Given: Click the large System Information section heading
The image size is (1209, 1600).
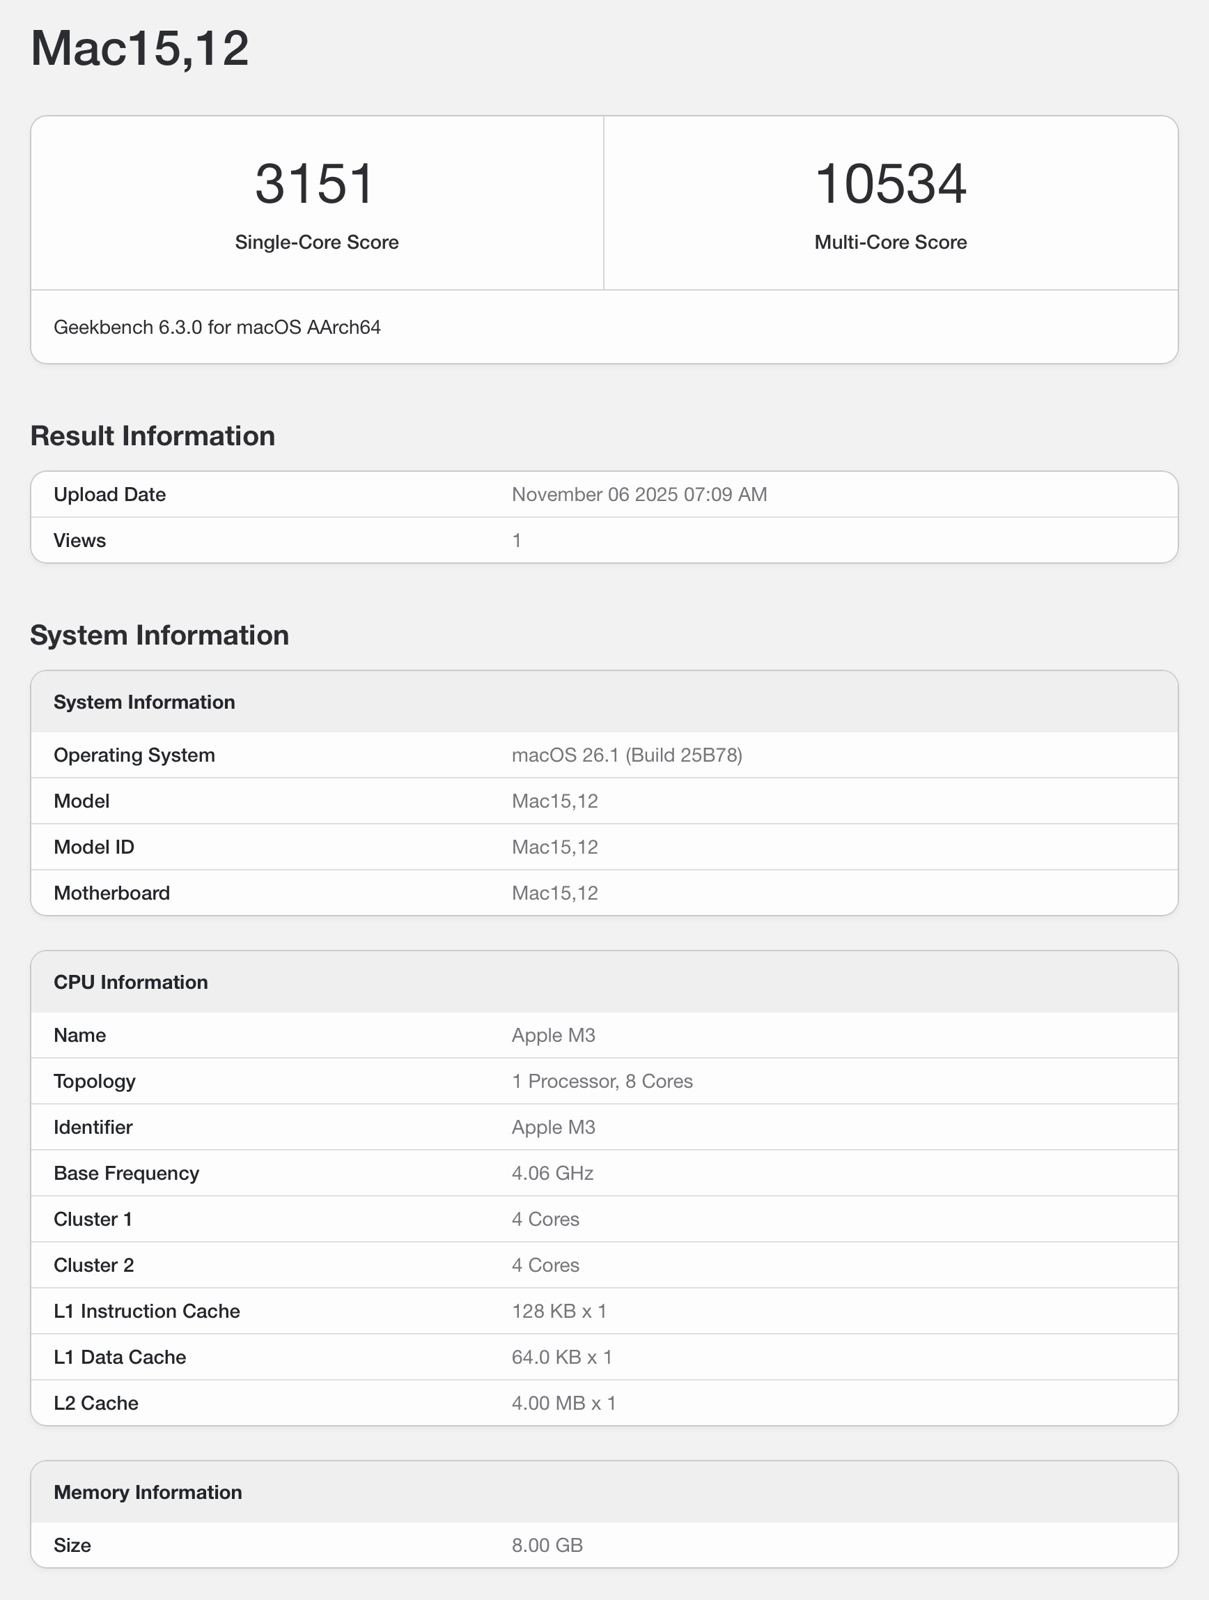Looking at the screenshot, I should point(159,635).
